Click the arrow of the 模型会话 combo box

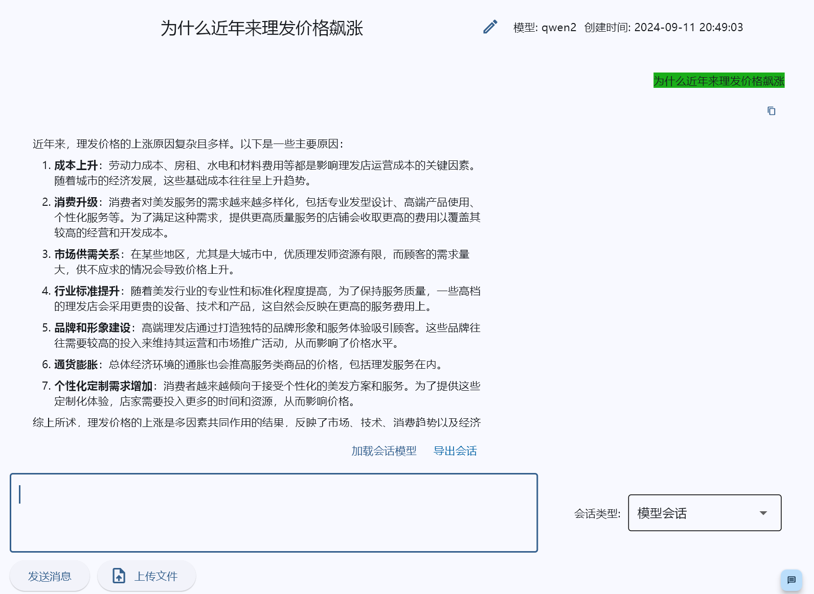click(763, 513)
